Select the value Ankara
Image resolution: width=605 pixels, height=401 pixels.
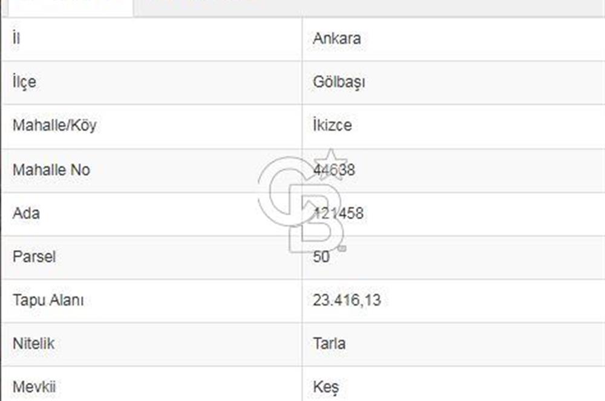point(336,39)
